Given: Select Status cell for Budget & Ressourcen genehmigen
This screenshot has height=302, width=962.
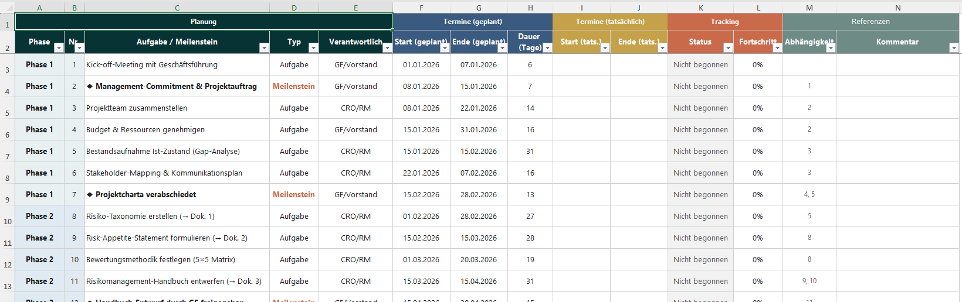Looking at the screenshot, I should click(700, 130).
